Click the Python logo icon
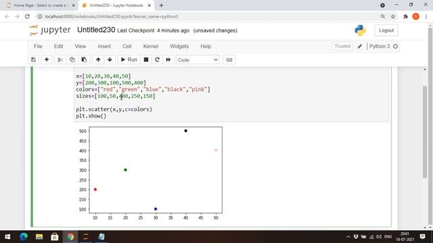Screen dimensions: 433x243 (x=360, y=30)
